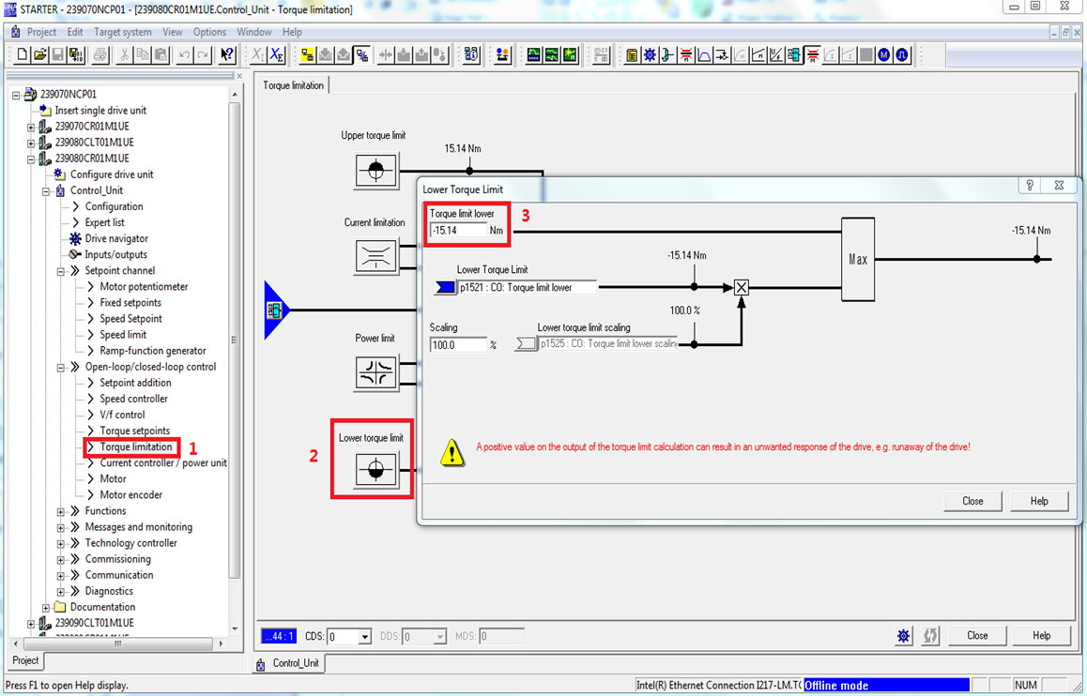Viewport: 1087px width, 696px height.
Task: Click Help in Lower Torque Limit dialog
Action: (1038, 501)
